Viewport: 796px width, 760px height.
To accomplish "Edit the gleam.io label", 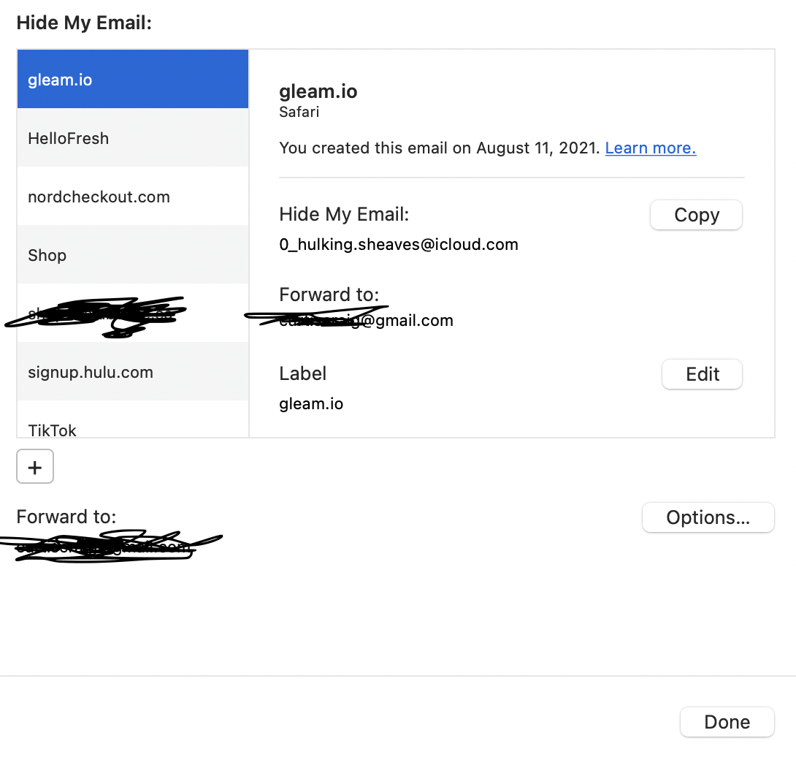I will [x=702, y=374].
